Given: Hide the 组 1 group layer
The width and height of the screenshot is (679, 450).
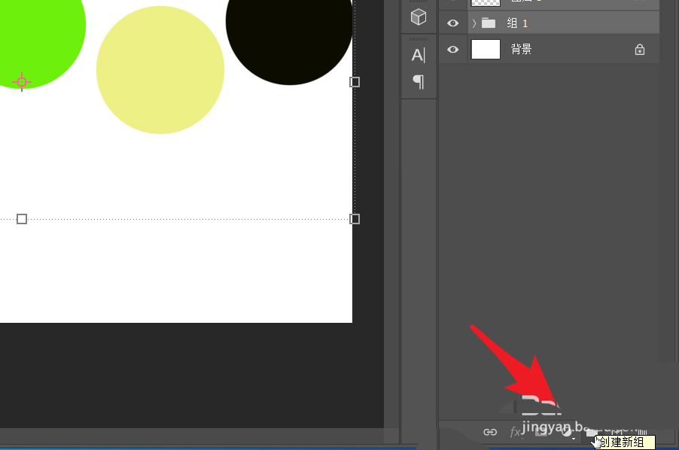Looking at the screenshot, I should [x=452, y=23].
